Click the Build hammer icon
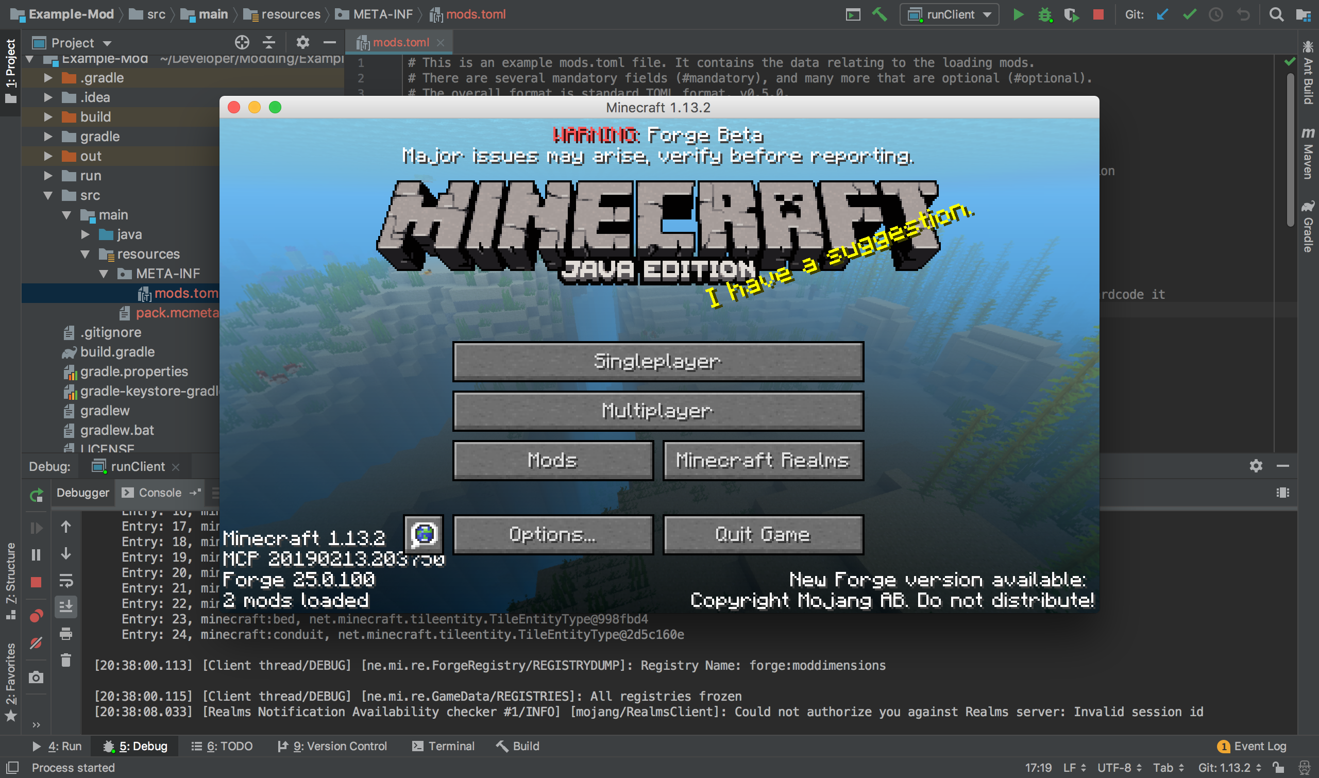 pyautogui.click(x=880, y=14)
